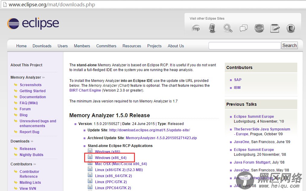Open the Members menu item
The width and height of the screenshot is (306, 191).
tap(82, 46)
